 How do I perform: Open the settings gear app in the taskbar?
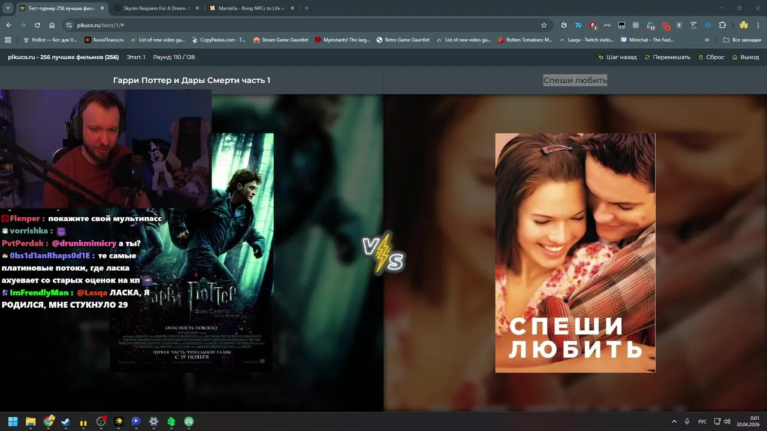tap(153, 421)
